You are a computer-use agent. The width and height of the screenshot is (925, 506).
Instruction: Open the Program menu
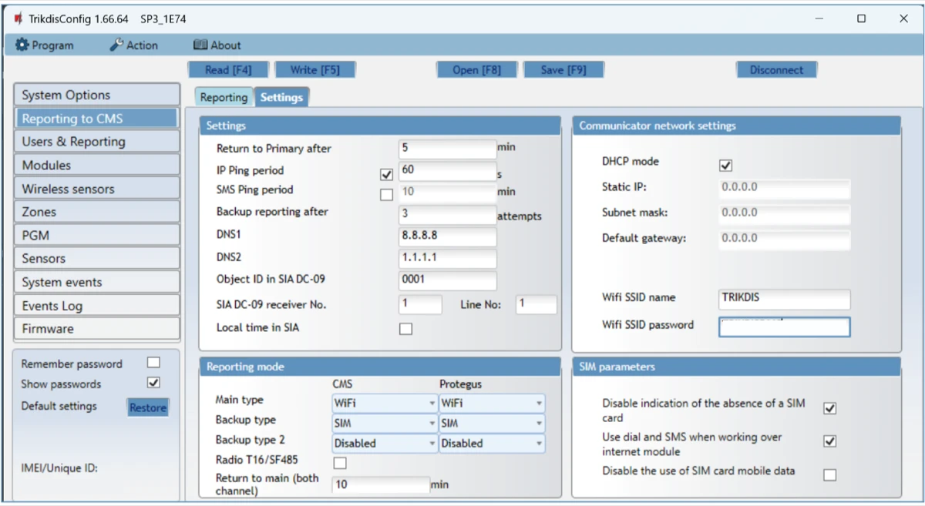click(45, 45)
